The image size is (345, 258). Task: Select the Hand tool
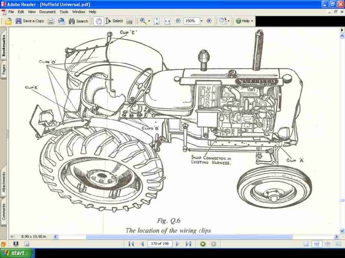[x=99, y=21]
